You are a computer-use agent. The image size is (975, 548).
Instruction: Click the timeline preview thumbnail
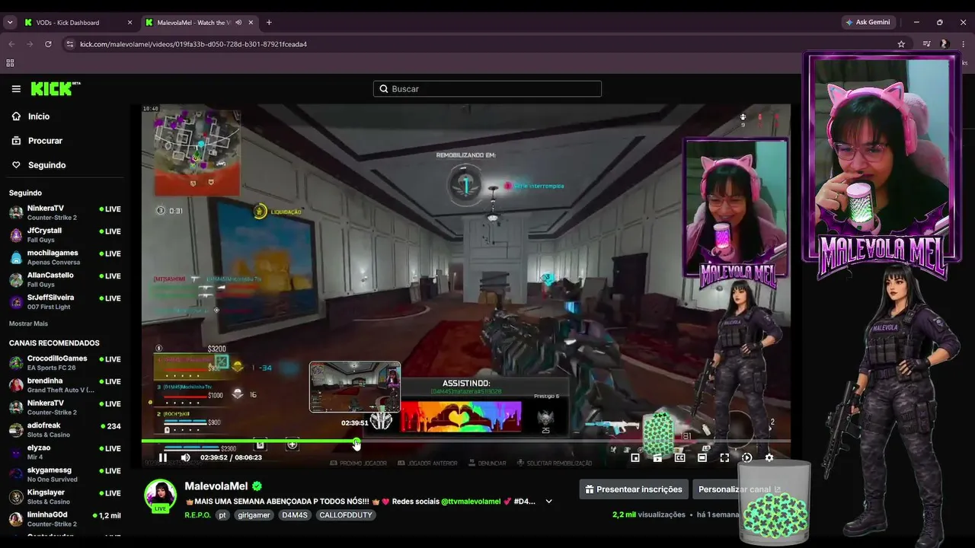click(x=355, y=387)
